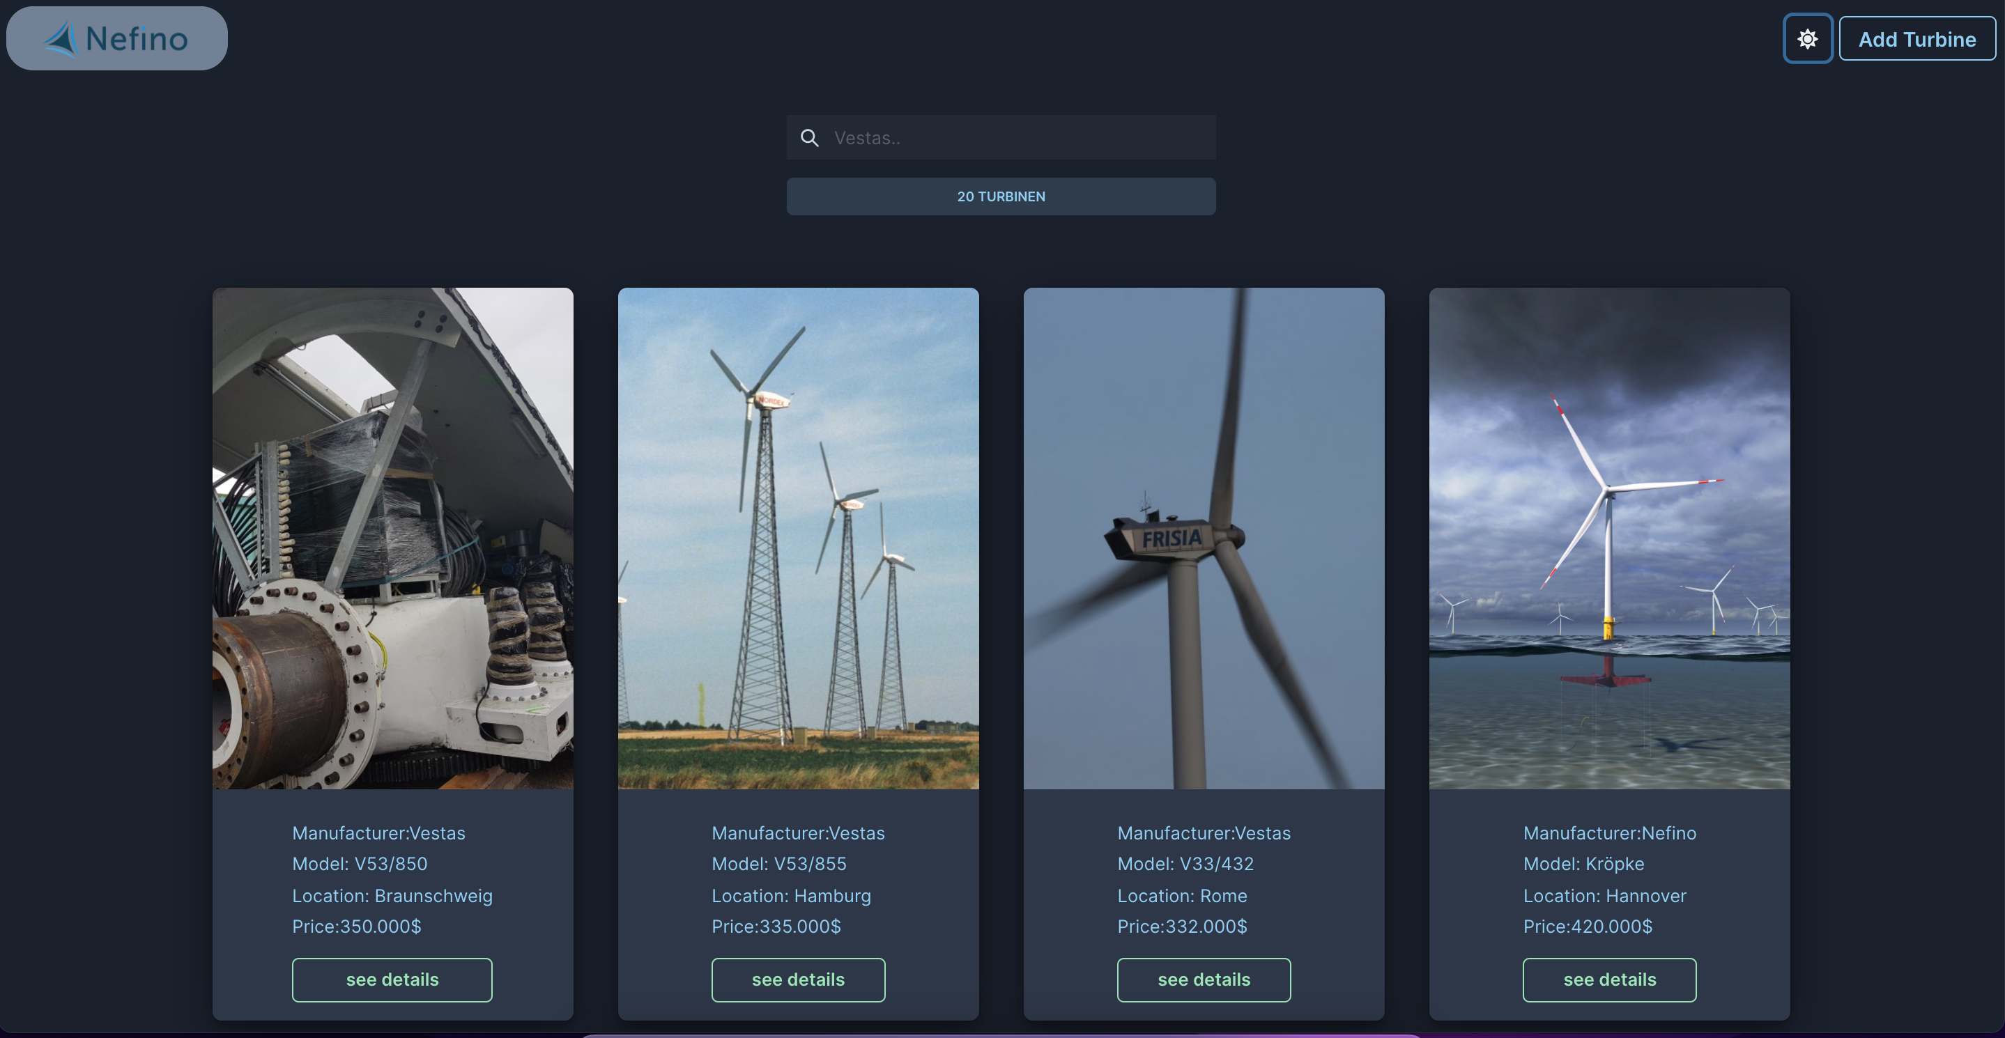
Task: Click the 20 TURBINEN bar
Action: (1001, 197)
